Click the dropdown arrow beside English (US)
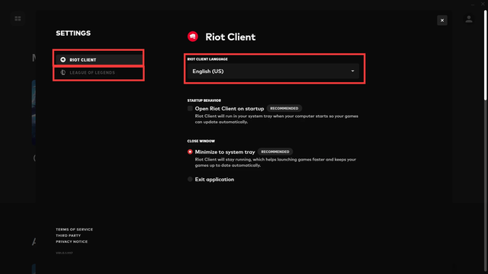The image size is (488, 274). point(352,71)
